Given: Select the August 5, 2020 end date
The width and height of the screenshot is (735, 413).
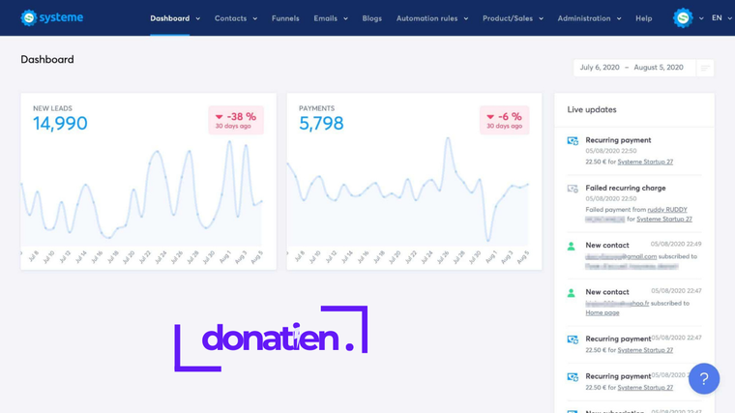Looking at the screenshot, I should pos(659,68).
